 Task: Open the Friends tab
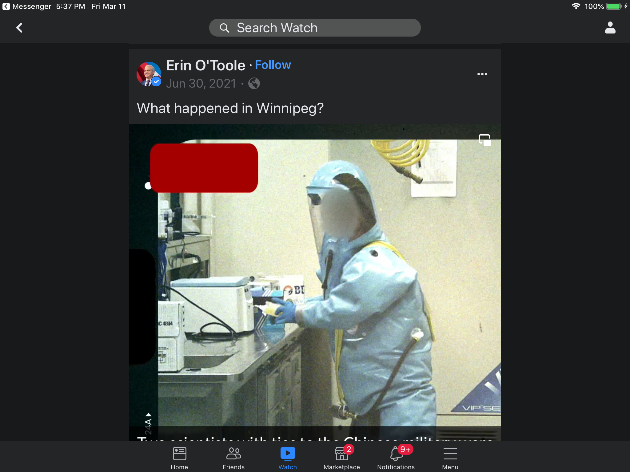click(x=233, y=458)
